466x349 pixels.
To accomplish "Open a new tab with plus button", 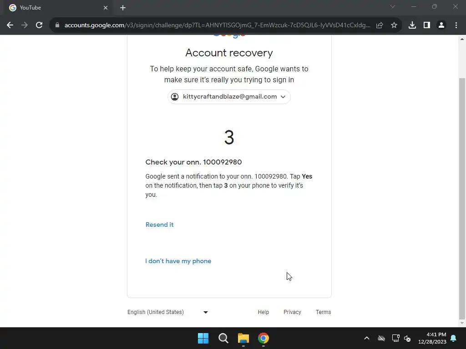I will [x=123, y=8].
